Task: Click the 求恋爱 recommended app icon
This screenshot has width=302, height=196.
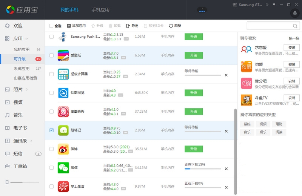Action: pyautogui.click(x=247, y=50)
